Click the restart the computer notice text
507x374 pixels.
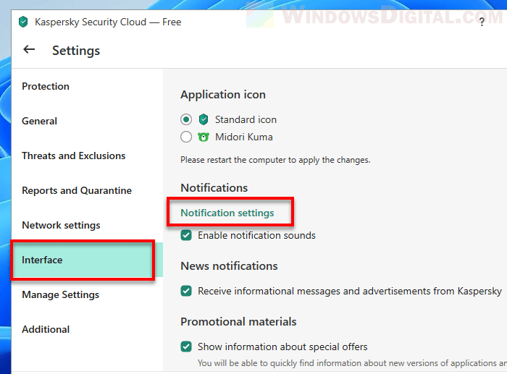click(275, 160)
